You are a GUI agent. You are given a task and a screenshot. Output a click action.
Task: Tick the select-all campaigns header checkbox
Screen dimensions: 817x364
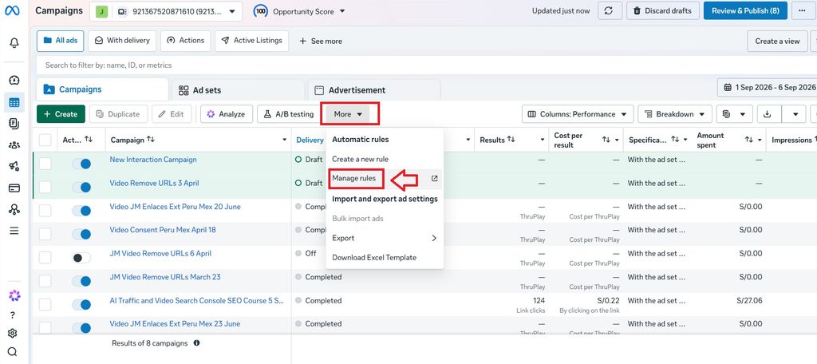(x=45, y=140)
